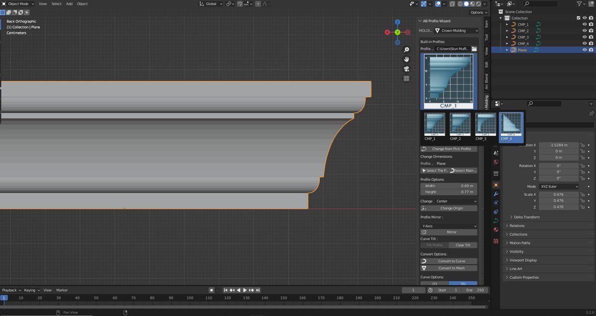Click the Clear Tilt button
Image resolution: width=596 pixels, height=316 pixels.
point(463,245)
